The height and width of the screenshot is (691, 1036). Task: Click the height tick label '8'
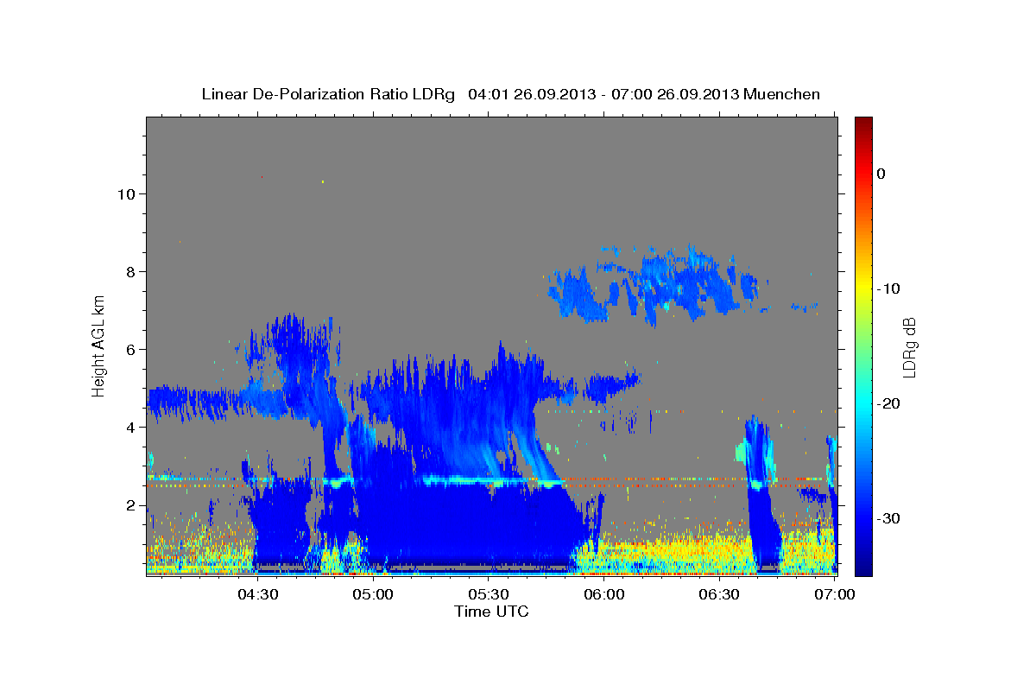click(129, 271)
